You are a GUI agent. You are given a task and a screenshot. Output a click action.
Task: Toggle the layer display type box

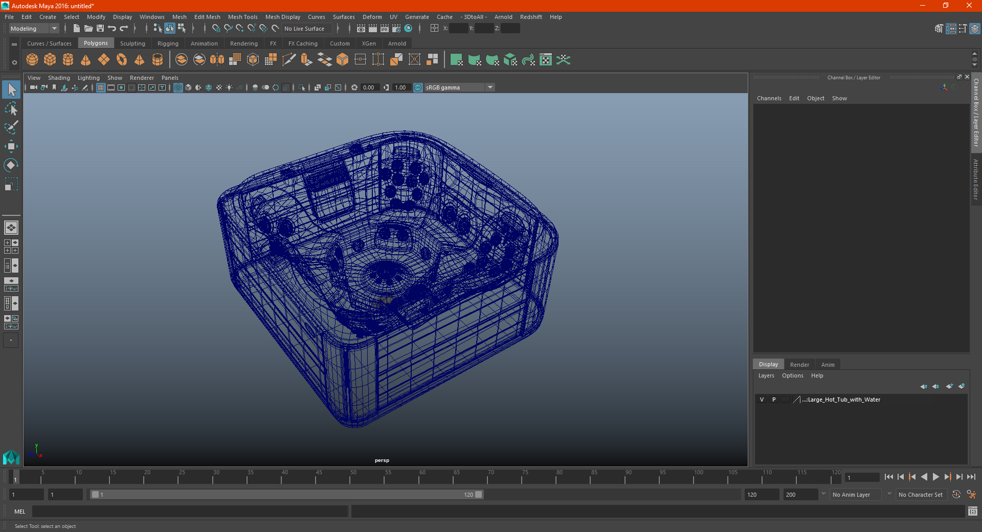[x=786, y=400]
